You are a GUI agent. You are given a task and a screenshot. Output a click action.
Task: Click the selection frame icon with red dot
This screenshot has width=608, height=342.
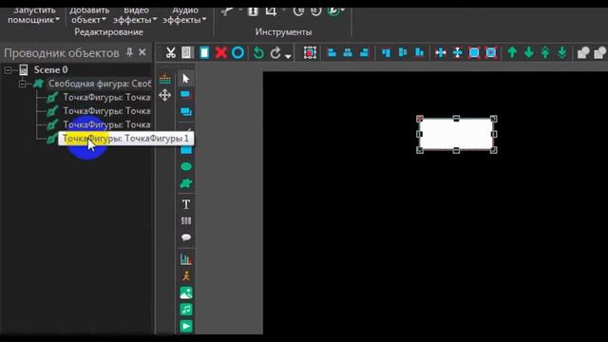point(310,53)
